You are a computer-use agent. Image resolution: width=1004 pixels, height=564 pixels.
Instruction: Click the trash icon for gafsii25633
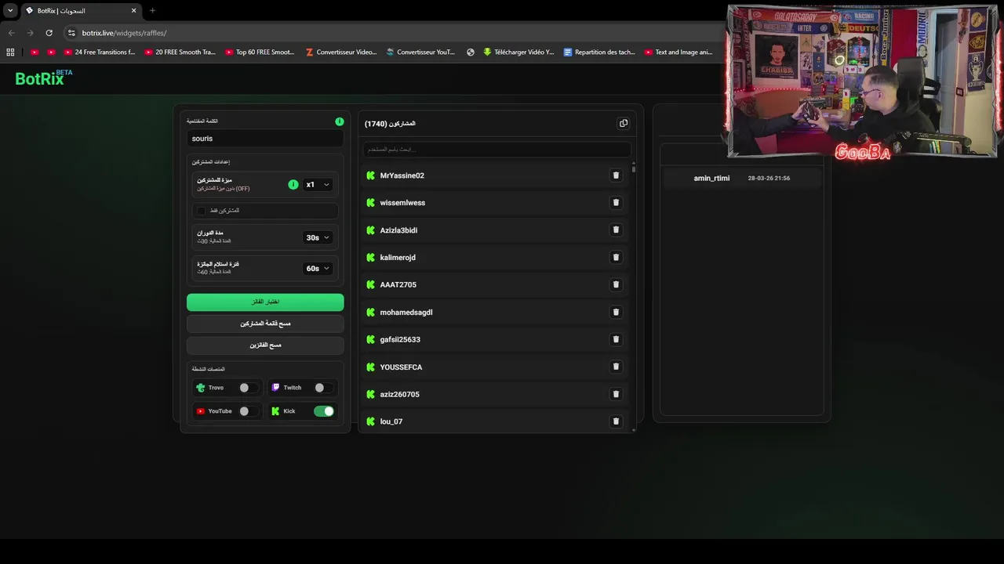point(616,339)
